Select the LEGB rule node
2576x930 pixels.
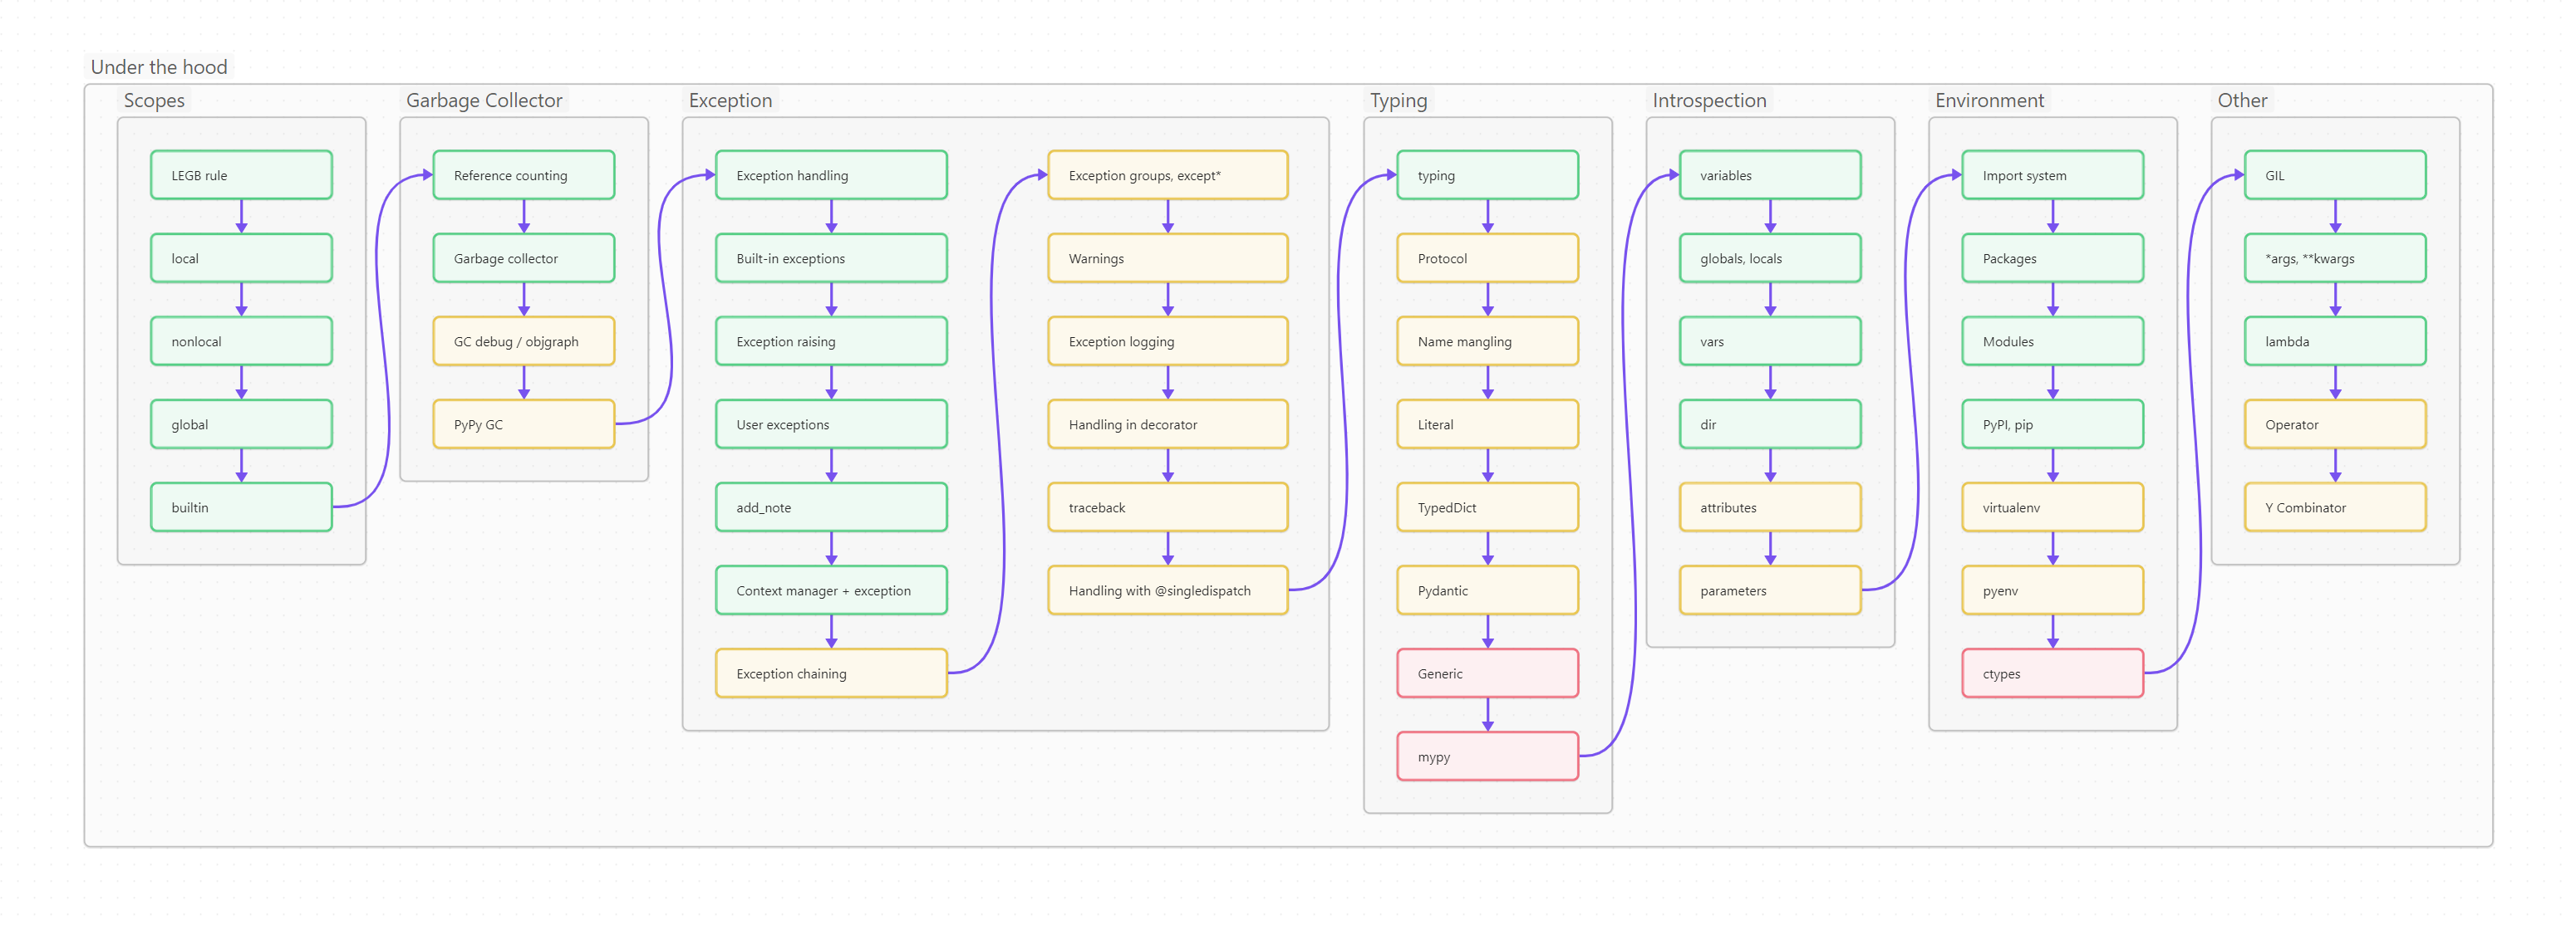241,175
